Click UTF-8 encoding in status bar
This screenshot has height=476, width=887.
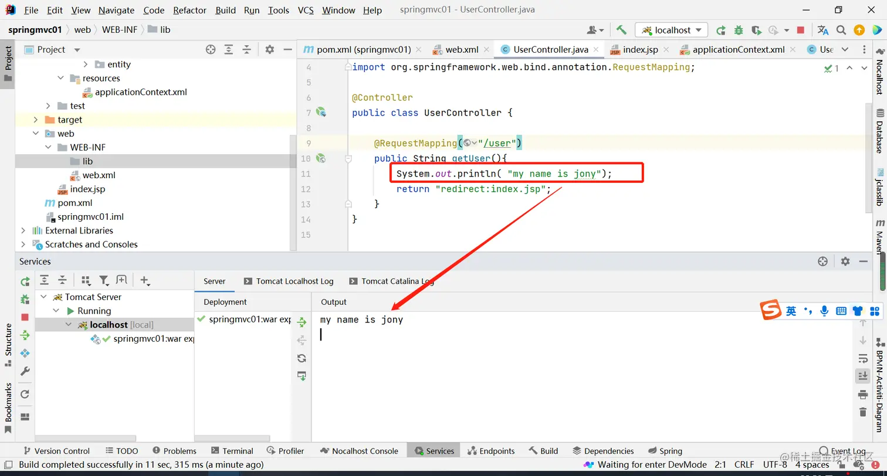click(775, 465)
